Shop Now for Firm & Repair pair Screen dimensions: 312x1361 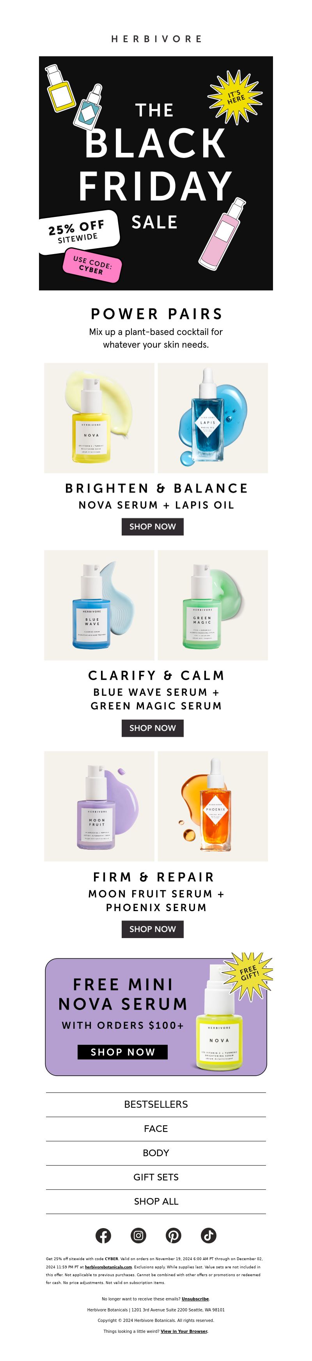pos(153,929)
